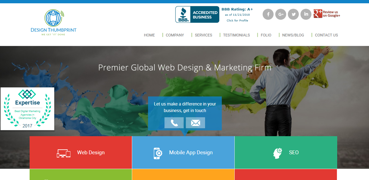369x180 pixels.
Task: Click the envelope email icon
Action: 195,123
